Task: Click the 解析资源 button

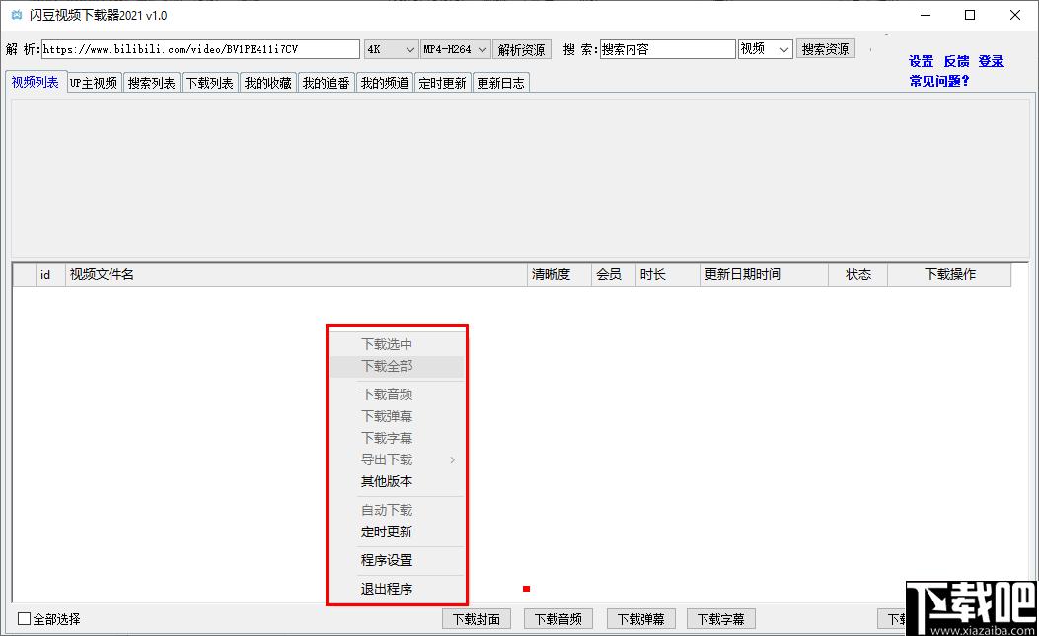Action: click(522, 49)
